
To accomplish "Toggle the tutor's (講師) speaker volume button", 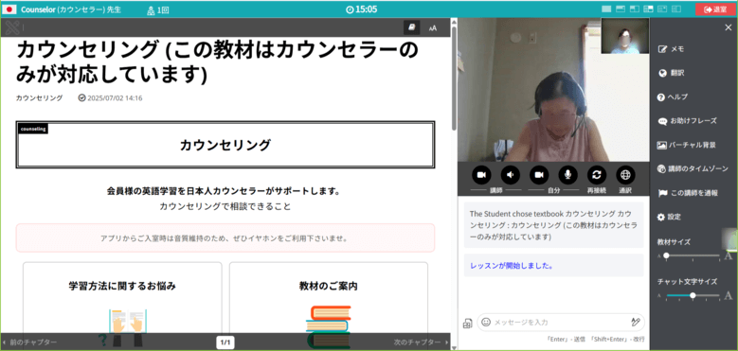I will 511,175.
